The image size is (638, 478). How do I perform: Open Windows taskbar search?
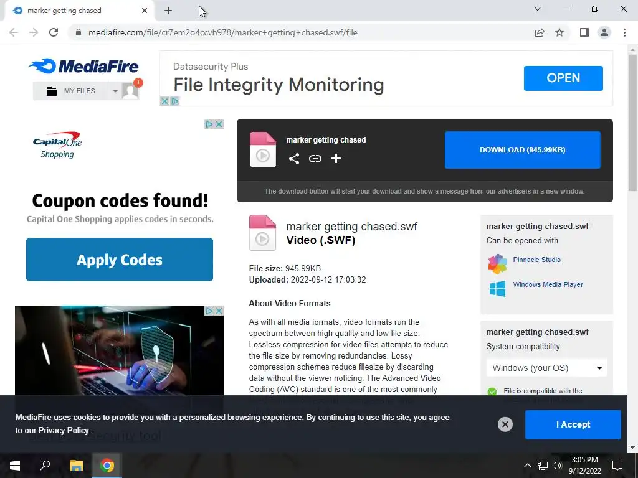pyautogui.click(x=45, y=466)
